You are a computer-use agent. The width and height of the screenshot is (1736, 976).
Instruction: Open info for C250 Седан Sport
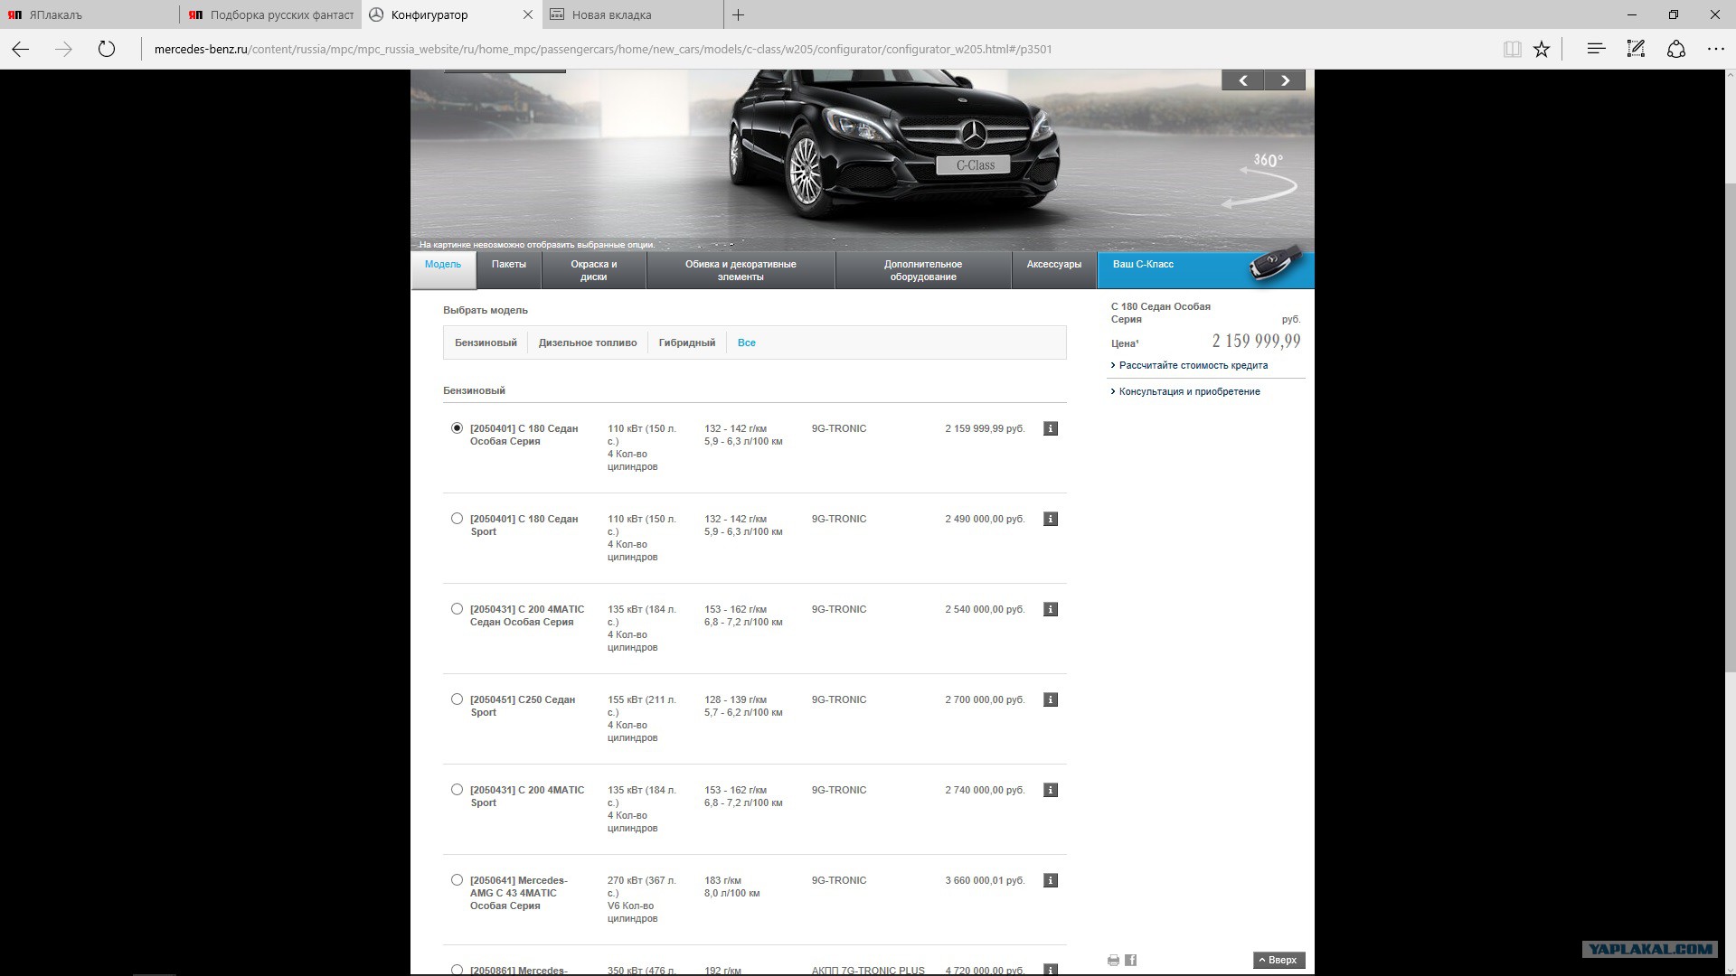pyautogui.click(x=1050, y=699)
